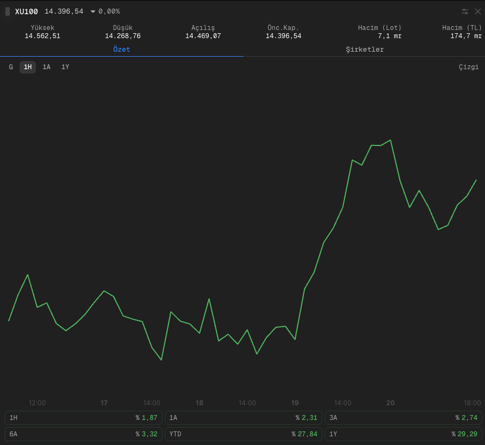Switch to the Şirketler tab

pos(365,50)
